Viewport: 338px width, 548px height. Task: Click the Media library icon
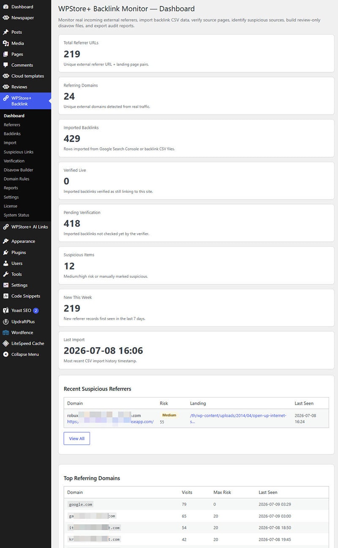click(x=5, y=43)
